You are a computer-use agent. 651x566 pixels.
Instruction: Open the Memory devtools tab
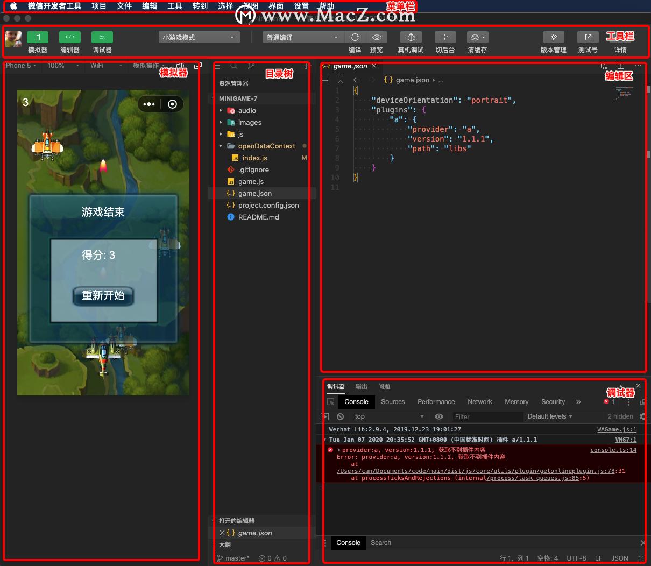coord(516,402)
